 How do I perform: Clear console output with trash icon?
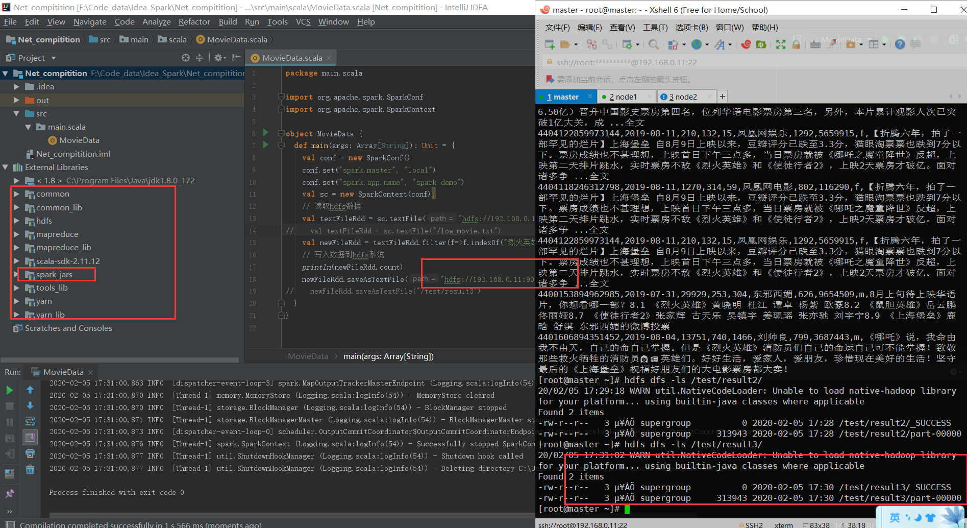(x=30, y=470)
